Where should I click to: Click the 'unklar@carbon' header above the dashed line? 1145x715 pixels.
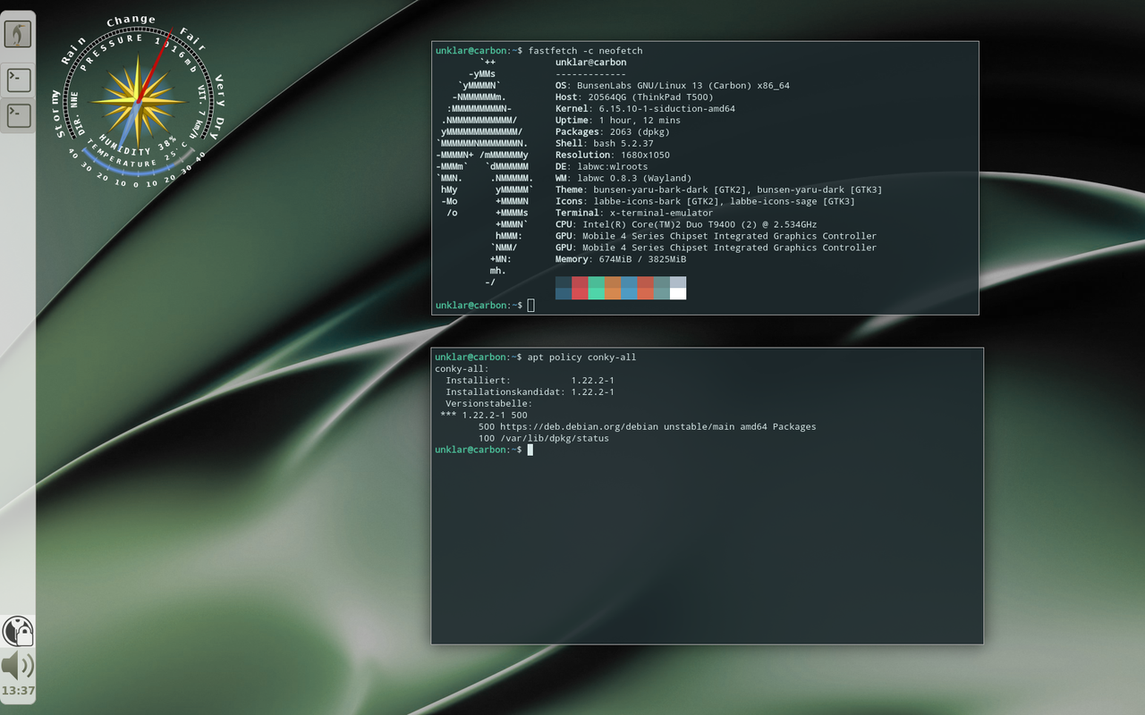point(590,63)
